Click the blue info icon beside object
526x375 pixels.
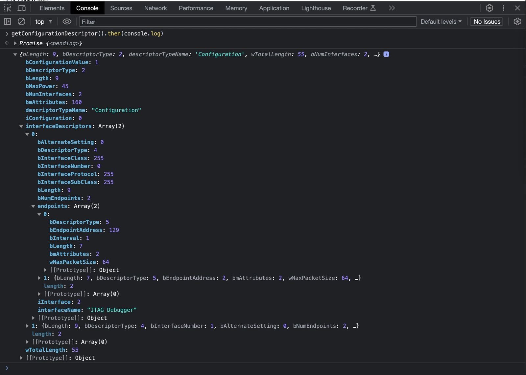[x=386, y=55]
